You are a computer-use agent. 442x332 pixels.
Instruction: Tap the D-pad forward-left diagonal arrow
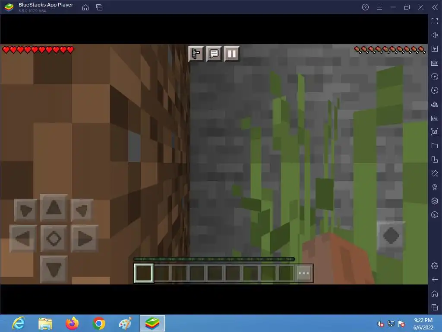[x=25, y=210]
